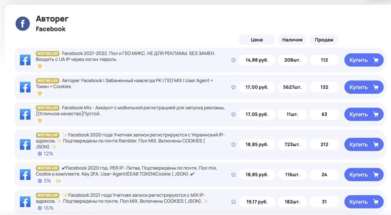This screenshot has height=215, width=391.
Task: Click stock value 208шт.
Action: [292, 60]
